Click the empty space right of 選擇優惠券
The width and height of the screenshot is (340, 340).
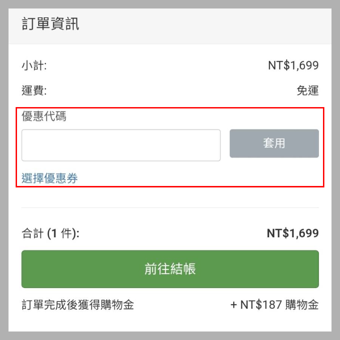point(197,178)
